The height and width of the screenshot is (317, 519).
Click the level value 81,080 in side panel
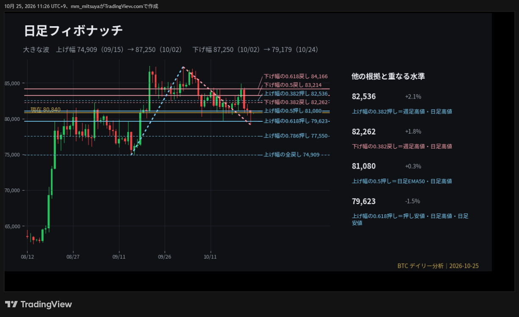pos(364,166)
